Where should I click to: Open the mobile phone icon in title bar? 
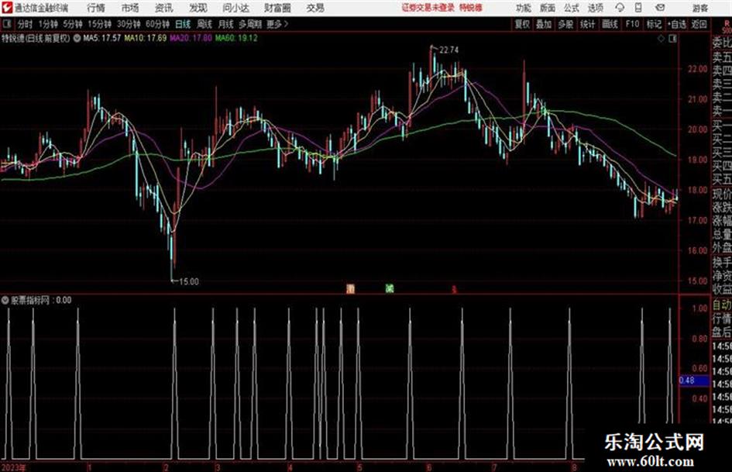pyautogui.click(x=638, y=8)
